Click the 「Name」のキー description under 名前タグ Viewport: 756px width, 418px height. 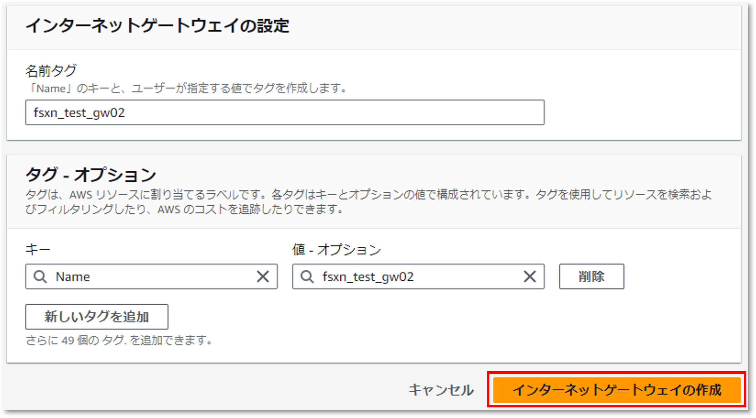point(186,88)
